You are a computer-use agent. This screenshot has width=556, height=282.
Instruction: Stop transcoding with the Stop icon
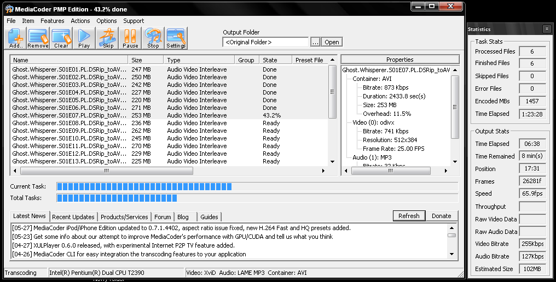click(153, 38)
